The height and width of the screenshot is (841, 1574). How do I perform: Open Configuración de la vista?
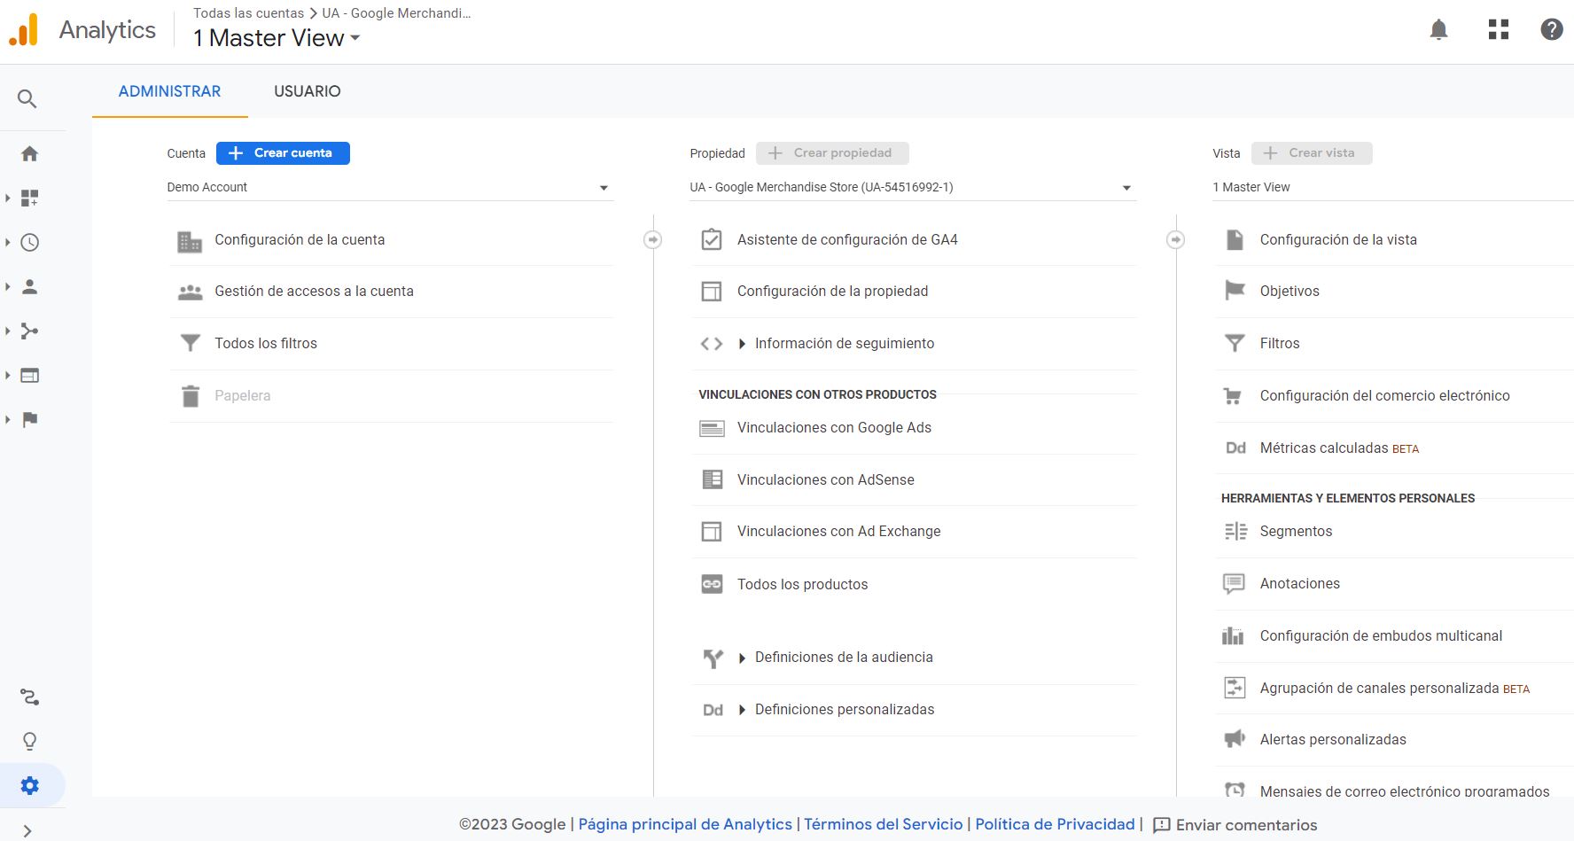tap(1337, 240)
